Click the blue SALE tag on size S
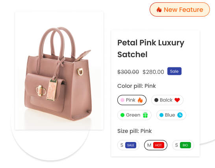This screenshot has height=168, width=215. point(131,145)
